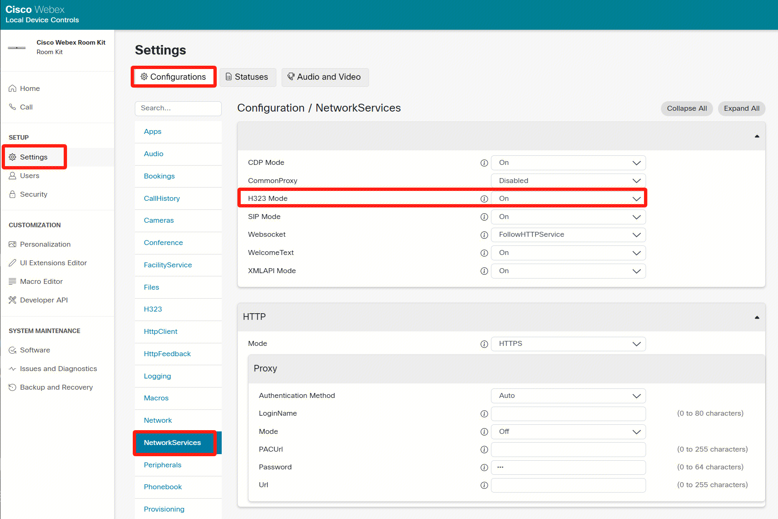
Task: Open the Macros category
Action: [178, 398]
